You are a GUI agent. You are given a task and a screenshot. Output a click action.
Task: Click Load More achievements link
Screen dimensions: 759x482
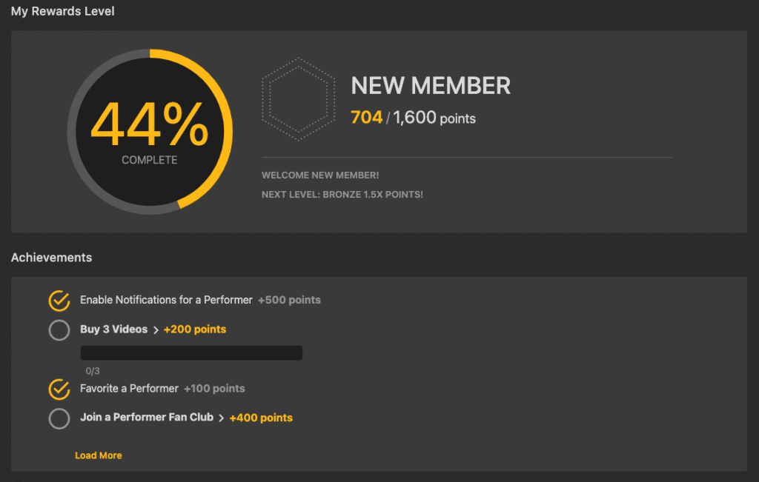(99, 455)
